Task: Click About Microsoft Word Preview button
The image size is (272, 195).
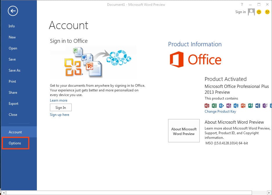Action: pyautogui.click(x=184, y=131)
